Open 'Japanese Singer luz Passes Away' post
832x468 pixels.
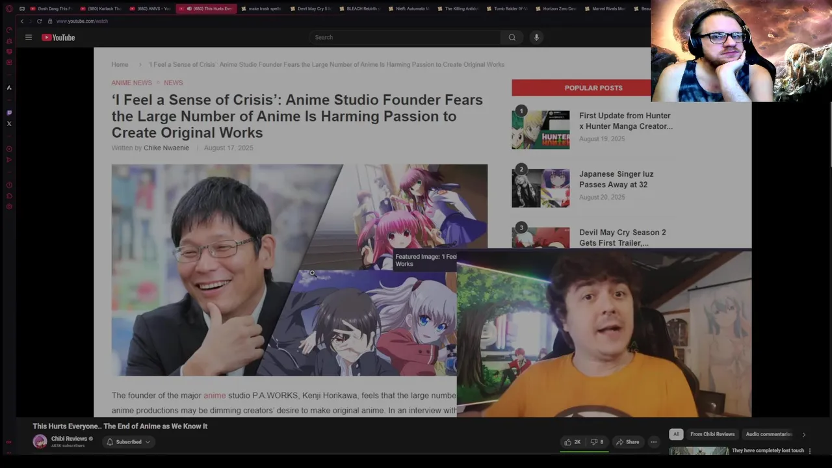(x=616, y=179)
